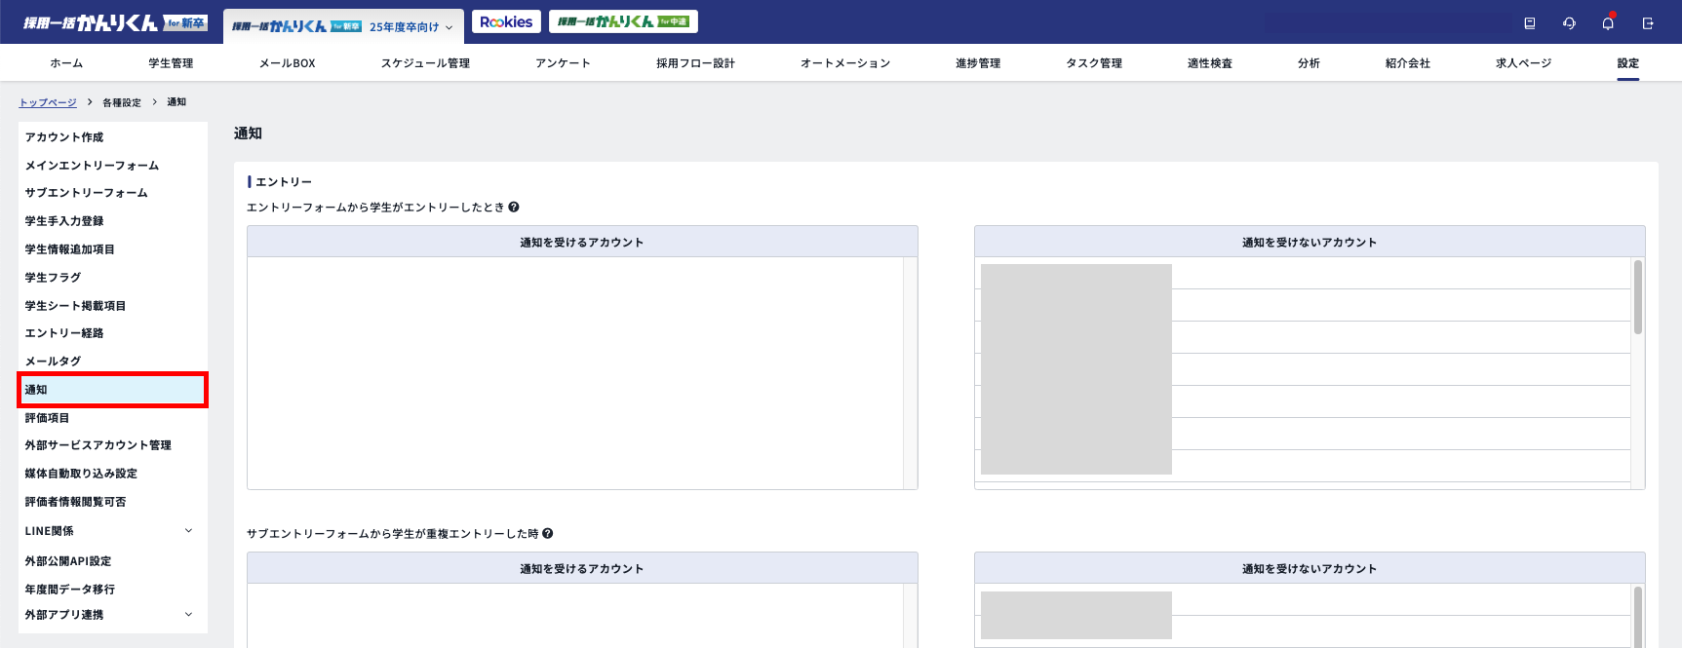Open 設定 menu
This screenshot has width=1682, height=648.
[x=1628, y=63]
